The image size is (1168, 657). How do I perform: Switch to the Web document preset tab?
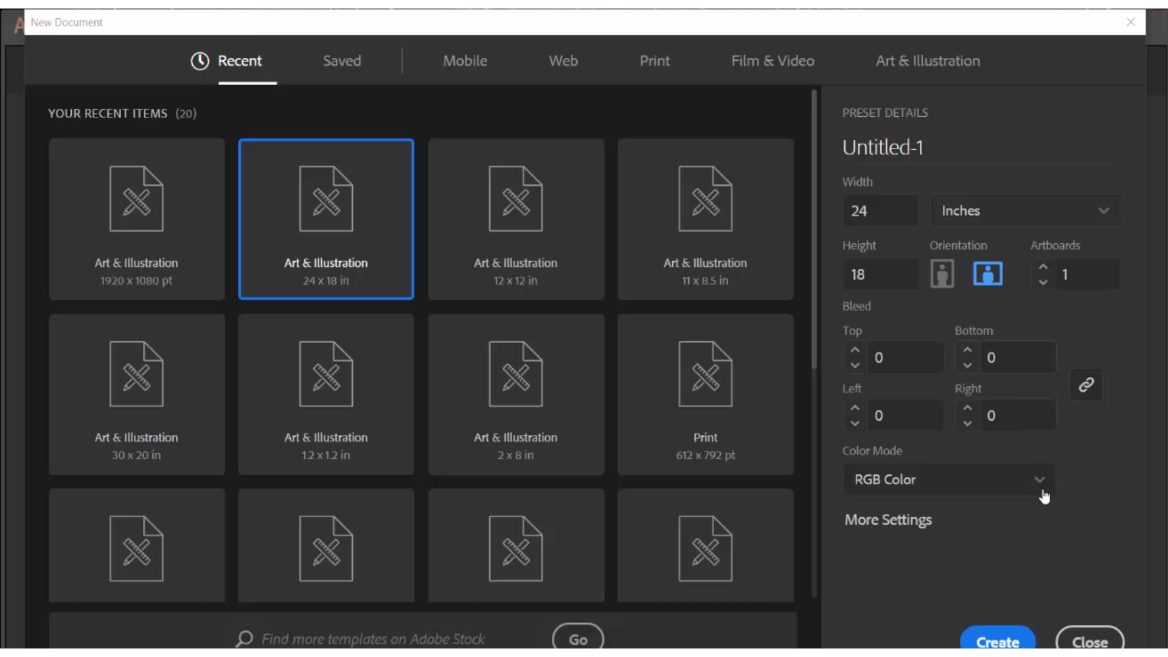tap(563, 60)
